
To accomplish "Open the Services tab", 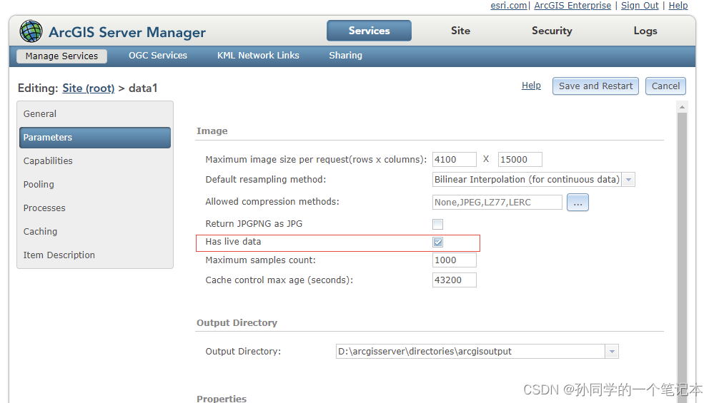I will 369,31.
